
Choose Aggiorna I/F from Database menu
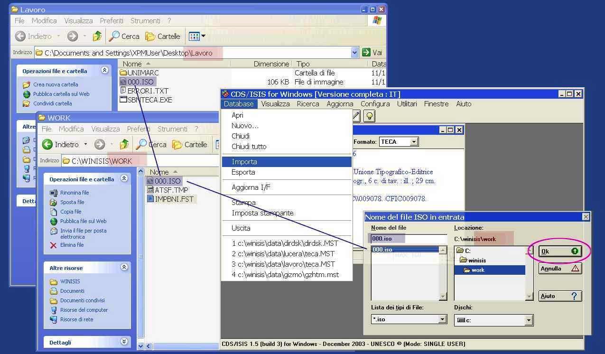[x=287, y=187]
